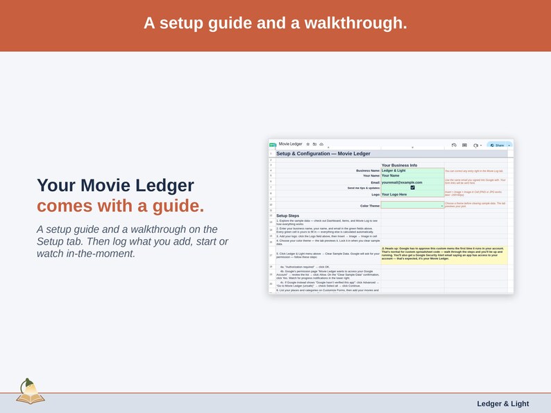Click setup step 1 Explore the sample data
The height and width of the screenshot is (413, 551).
coord(328,222)
